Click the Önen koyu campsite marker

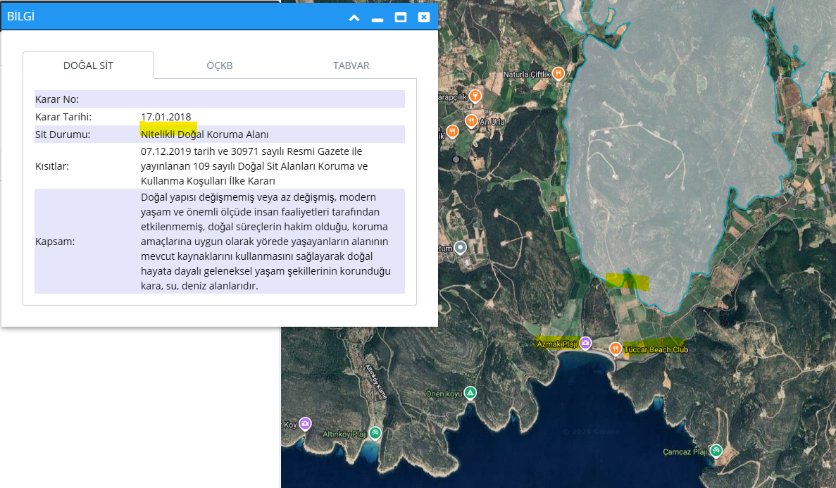470,393
